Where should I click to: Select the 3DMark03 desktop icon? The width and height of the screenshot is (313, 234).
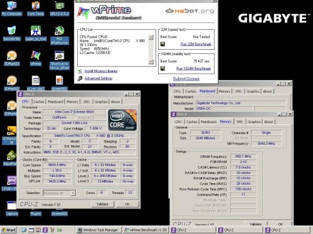click(12, 58)
